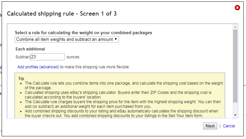Click the 'Each additional' label

click(30, 49)
